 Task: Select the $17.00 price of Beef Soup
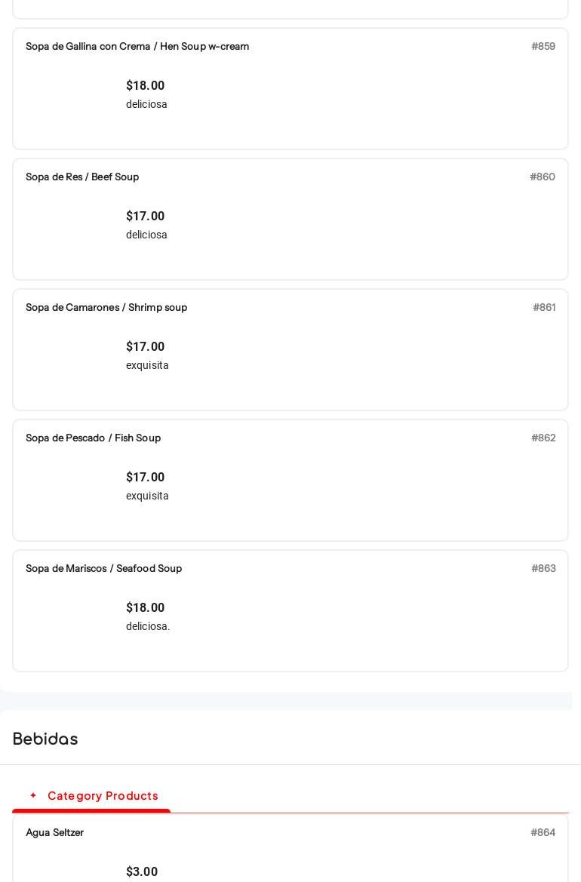(x=145, y=217)
